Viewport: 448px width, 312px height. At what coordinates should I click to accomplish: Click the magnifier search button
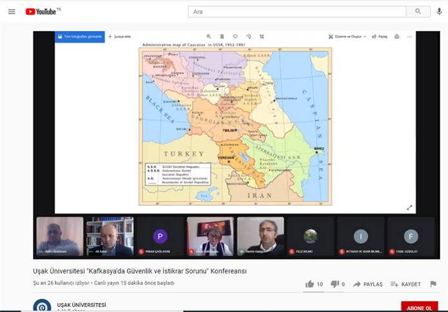pos(418,12)
